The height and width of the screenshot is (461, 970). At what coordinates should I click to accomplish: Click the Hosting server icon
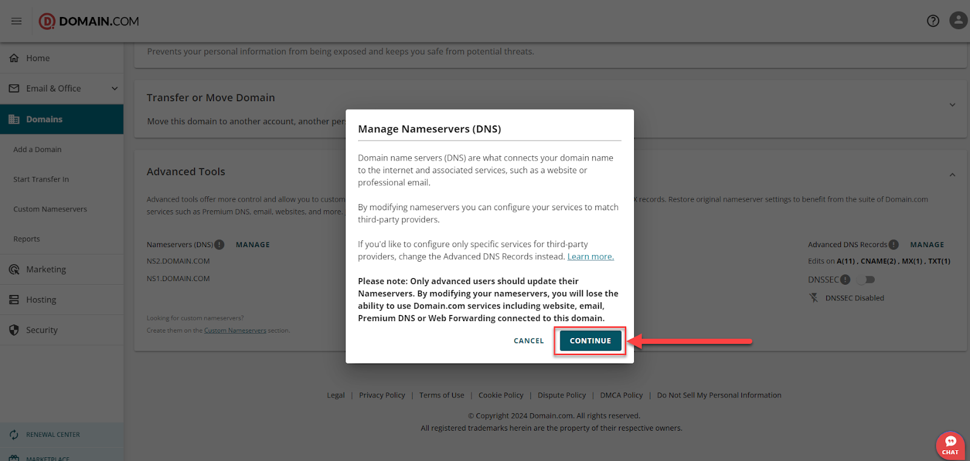coord(14,300)
